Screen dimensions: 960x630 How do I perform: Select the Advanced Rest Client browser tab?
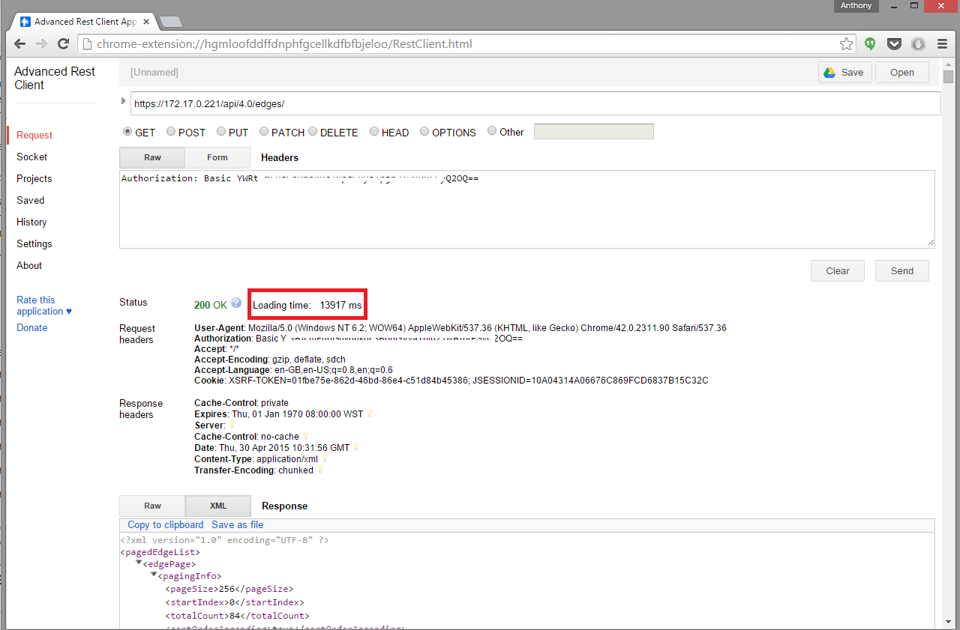tap(85, 22)
